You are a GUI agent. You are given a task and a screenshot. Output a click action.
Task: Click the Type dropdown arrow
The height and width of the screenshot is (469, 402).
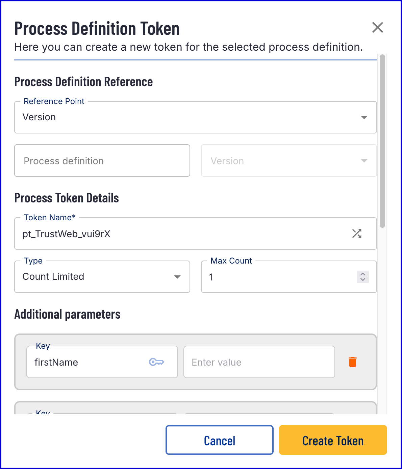(x=177, y=277)
